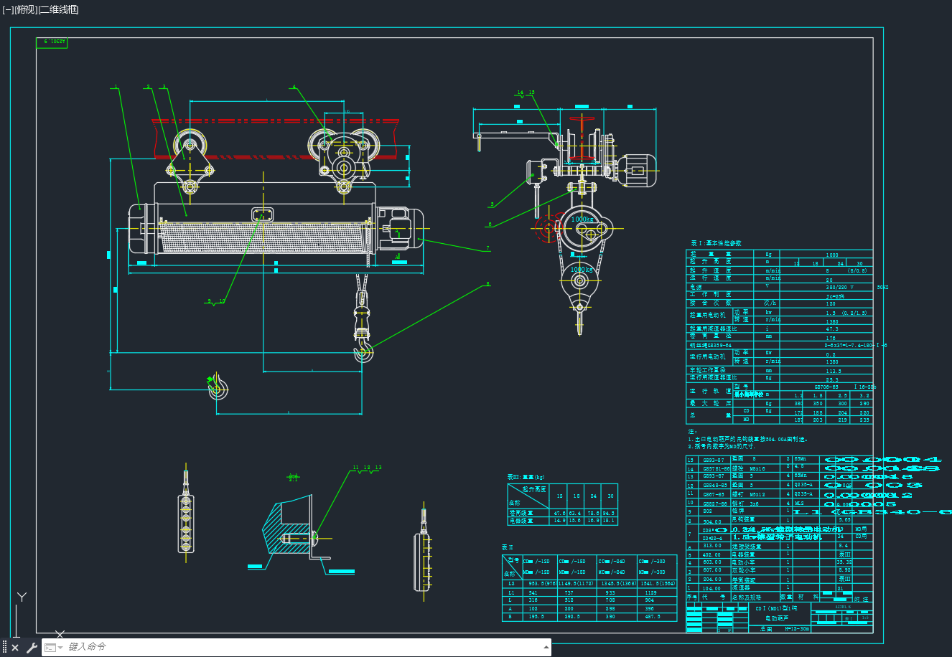Open command line customize wrench menu

(32, 648)
